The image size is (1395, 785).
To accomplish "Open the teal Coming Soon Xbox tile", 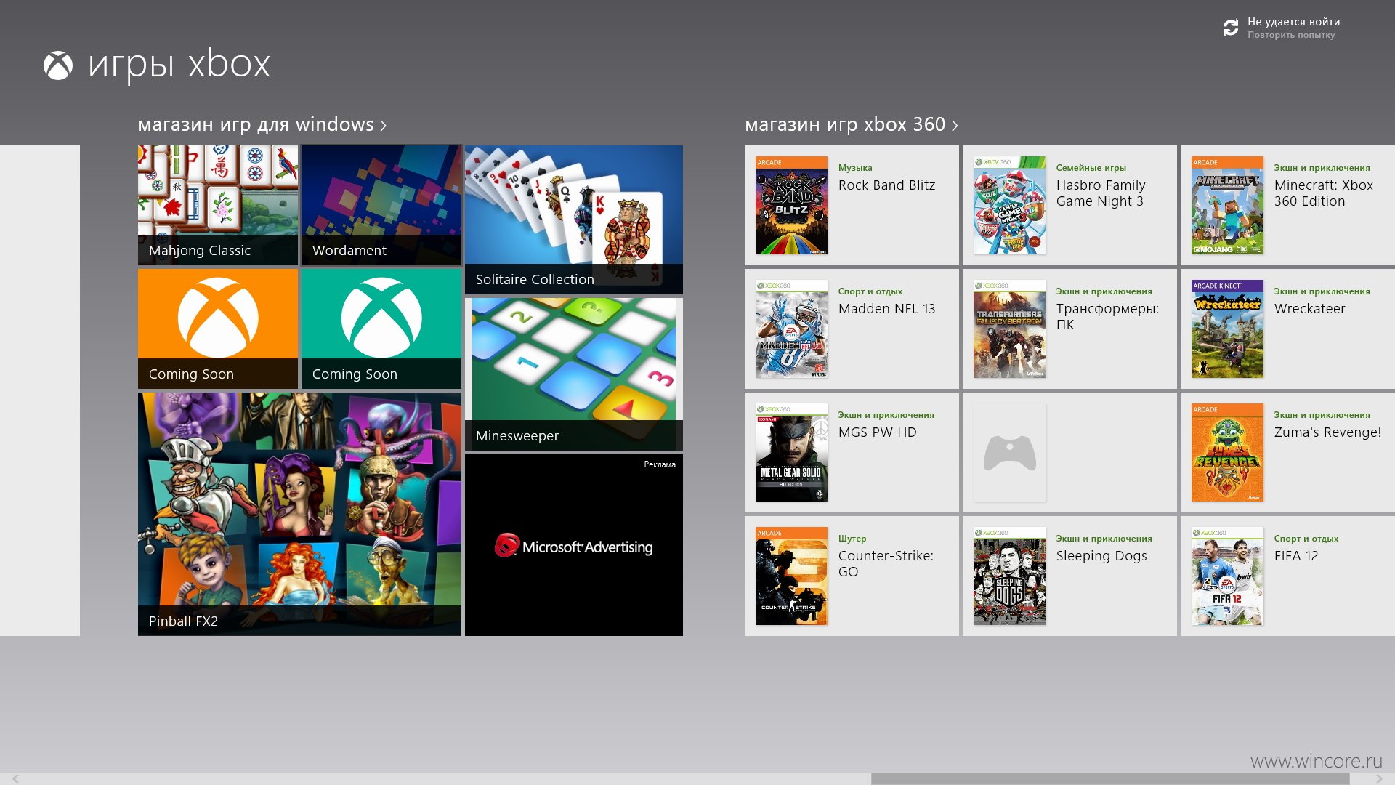I will pos(381,329).
